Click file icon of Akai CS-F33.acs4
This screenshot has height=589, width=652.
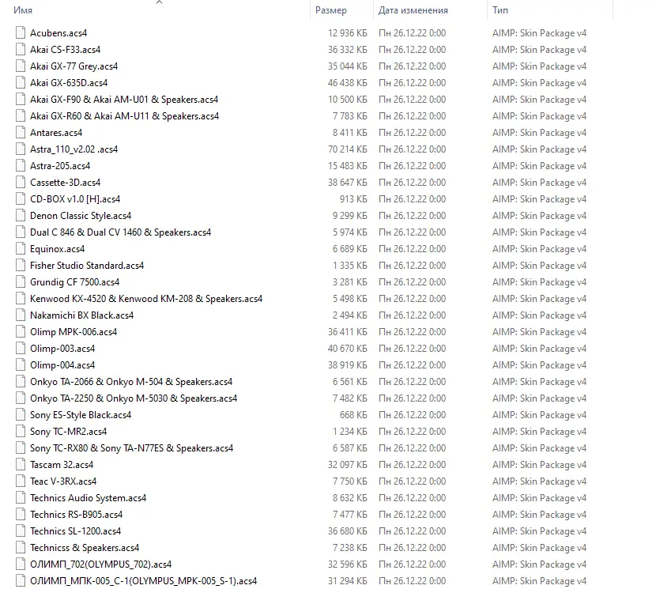(x=21, y=50)
